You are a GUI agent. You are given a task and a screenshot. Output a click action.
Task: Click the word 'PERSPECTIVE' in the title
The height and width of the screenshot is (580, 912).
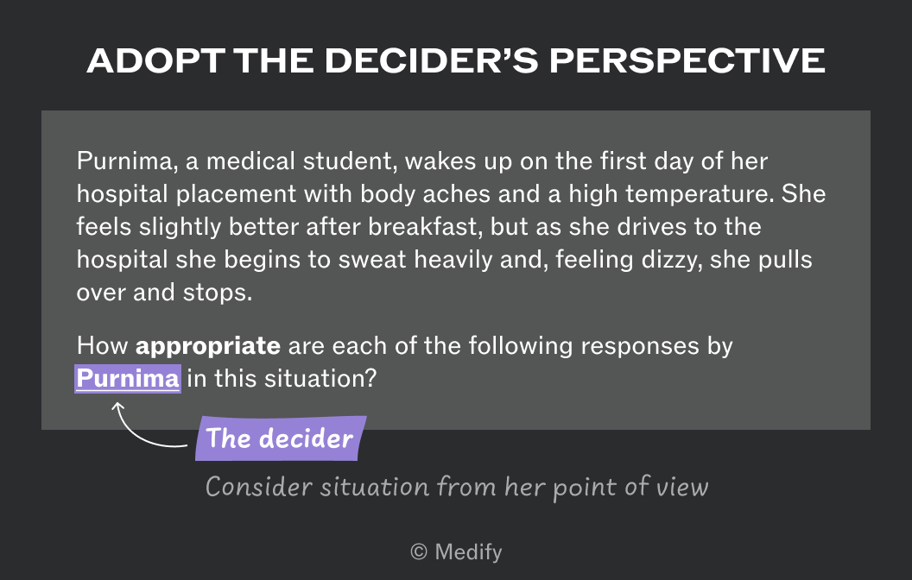coord(687,60)
